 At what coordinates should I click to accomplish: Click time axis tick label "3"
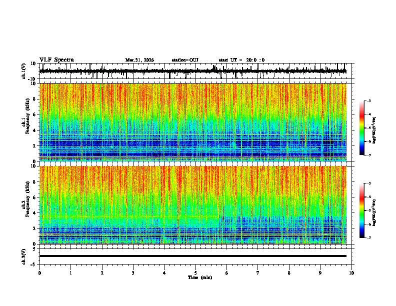click(133, 273)
